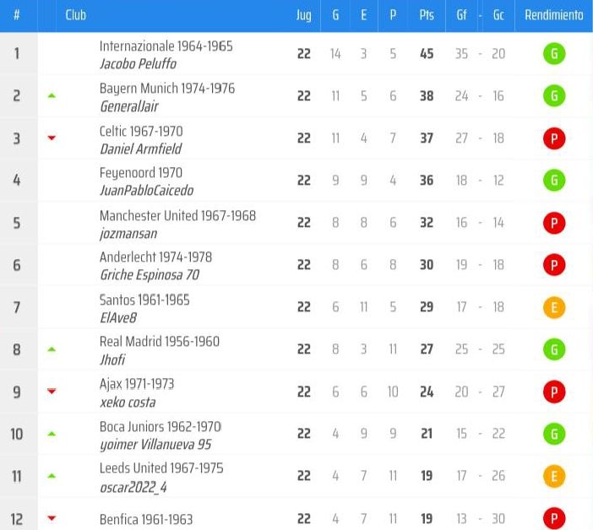Select Real Madrid's 27 points cell
Screen dimensions: 593x530
tap(427, 349)
